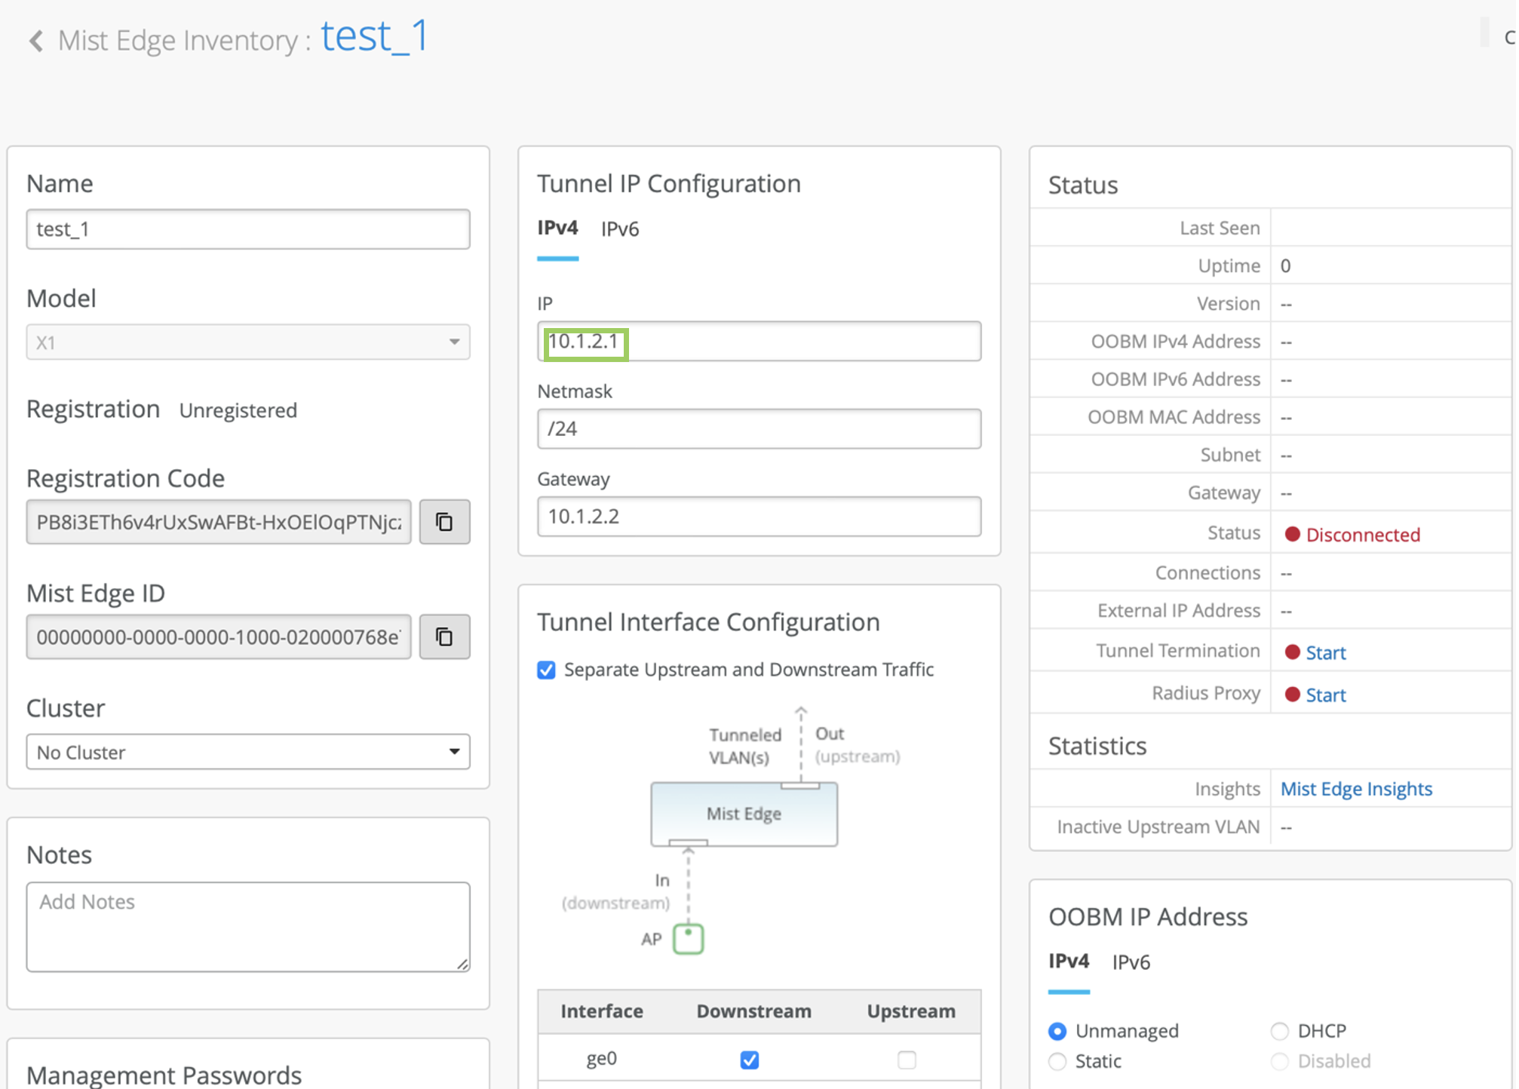
Task: Select Static OOBM IP option
Action: 1057,1062
